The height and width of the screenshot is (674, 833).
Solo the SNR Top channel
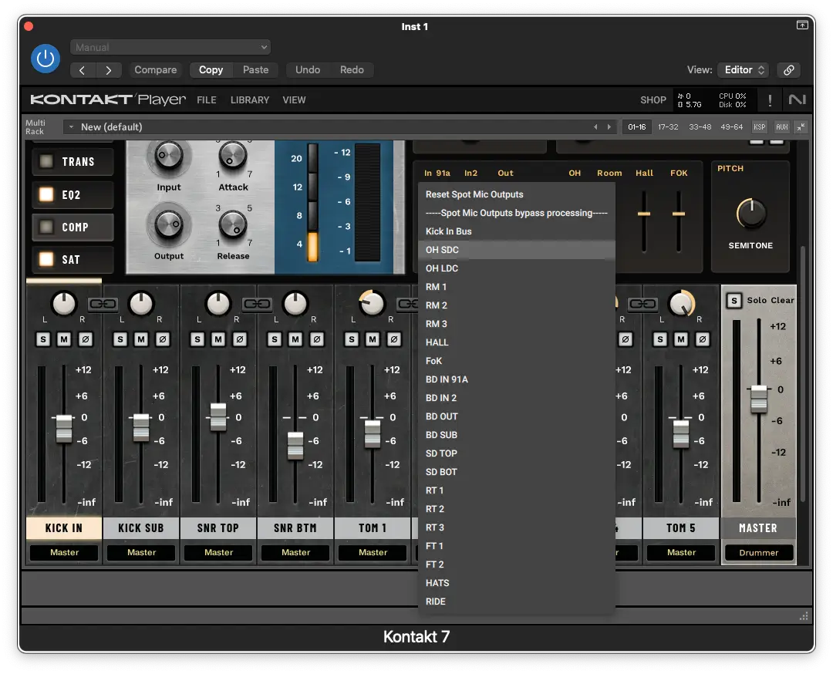pyautogui.click(x=197, y=339)
